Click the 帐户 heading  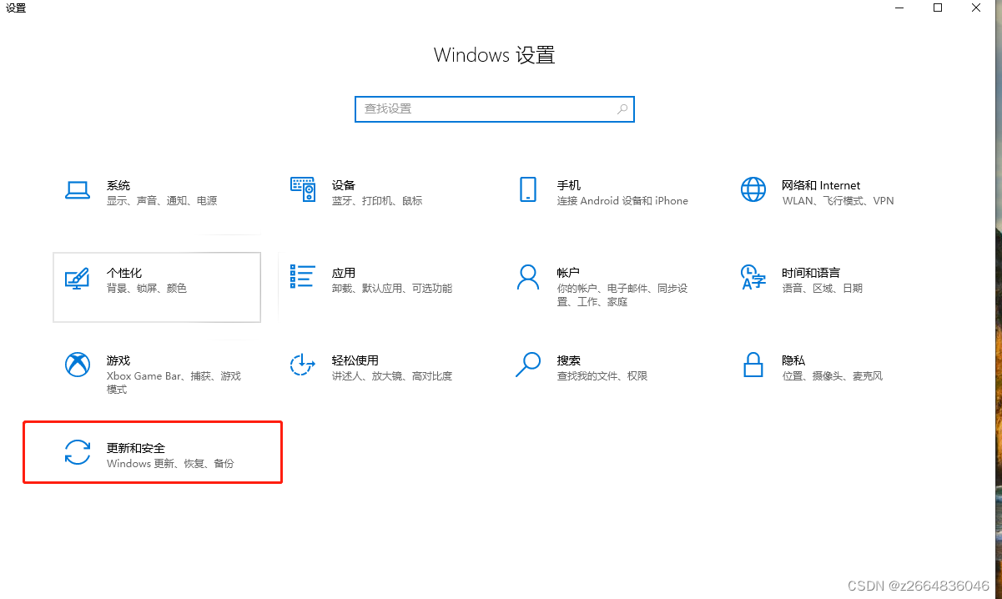pyautogui.click(x=569, y=273)
